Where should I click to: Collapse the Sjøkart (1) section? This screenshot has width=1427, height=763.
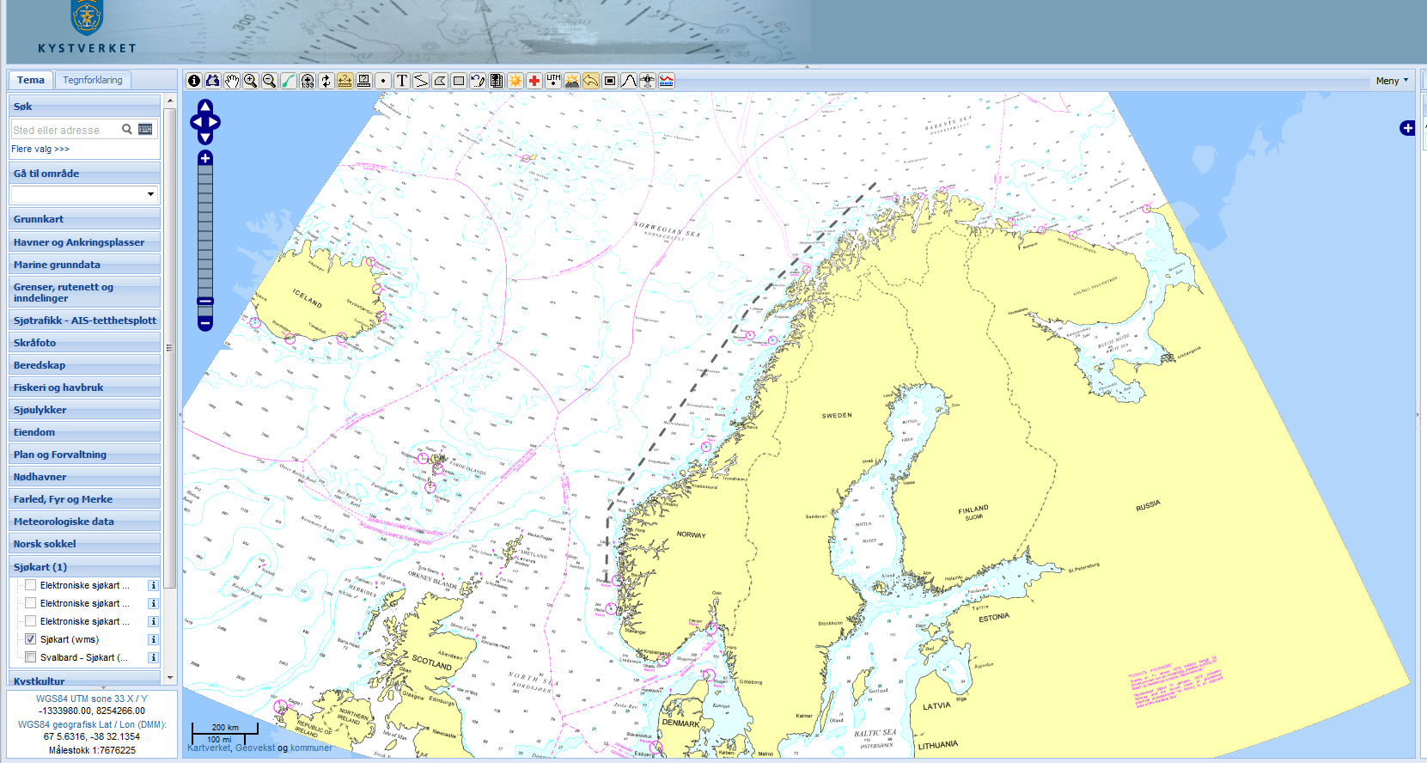(x=84, y=567)
